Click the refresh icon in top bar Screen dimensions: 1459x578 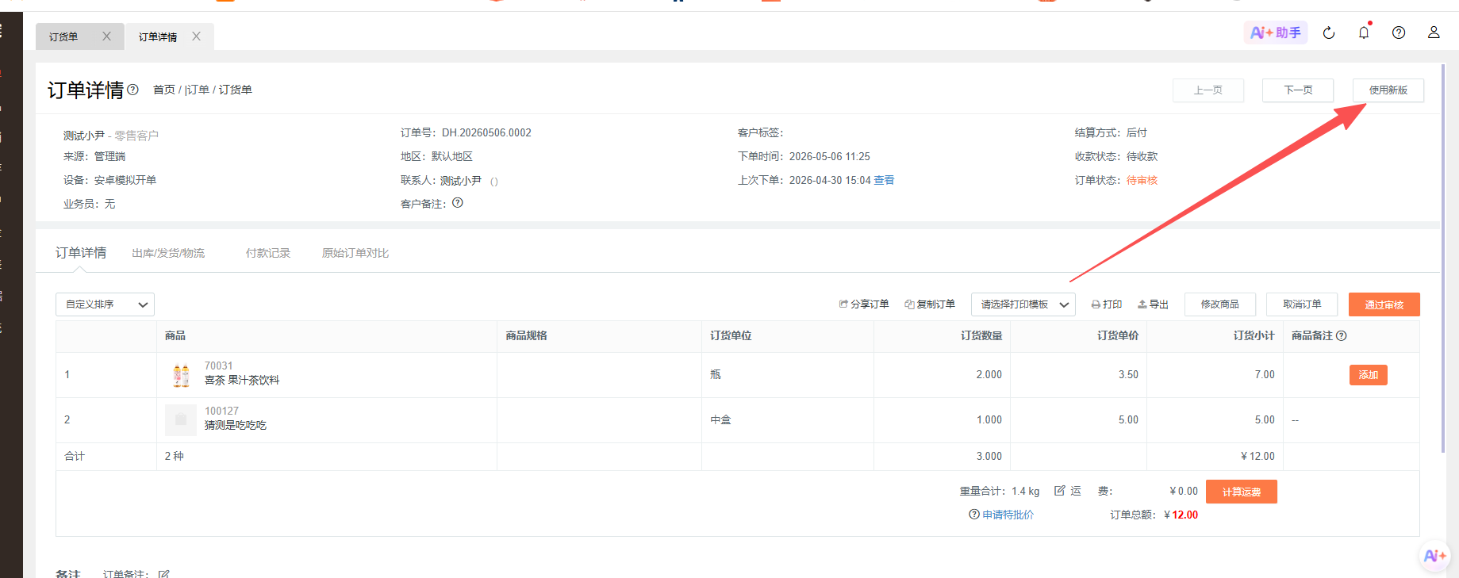[x=1329, y=33]
